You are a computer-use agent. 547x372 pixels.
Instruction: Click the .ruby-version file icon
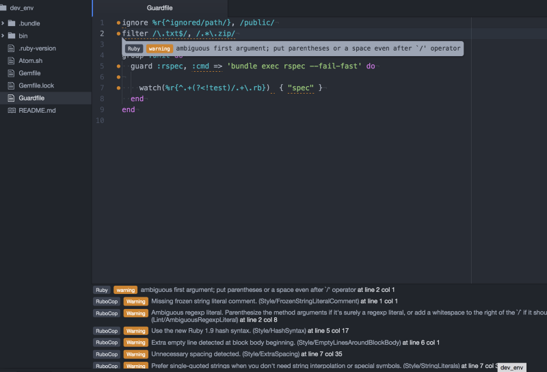pyautogui.click(x=11, y=48)
